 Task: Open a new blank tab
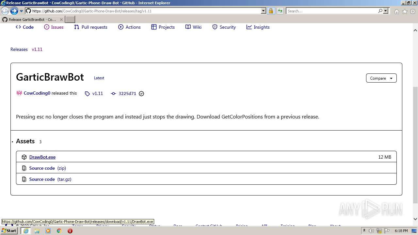click(70, 20)
